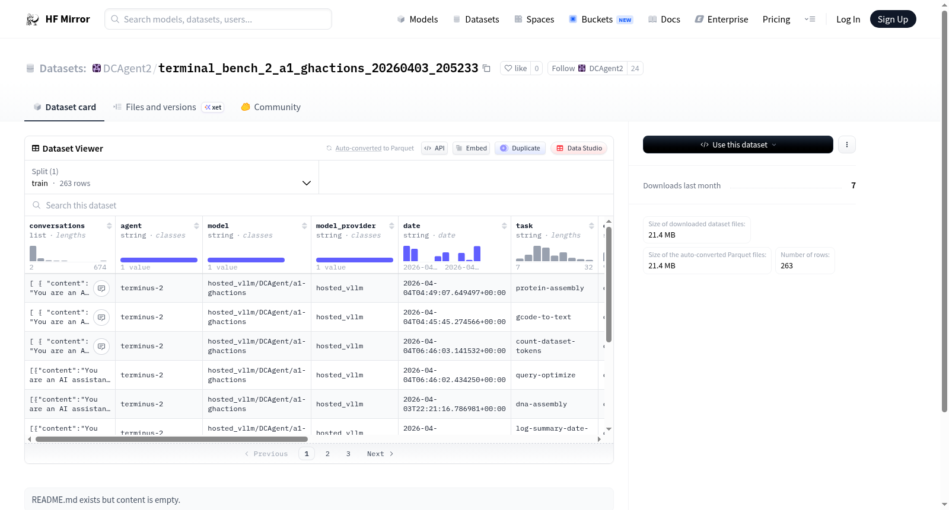Expand the train split dropdown
Viewport: 949px width, 510px height.
(x=307, y=183)
